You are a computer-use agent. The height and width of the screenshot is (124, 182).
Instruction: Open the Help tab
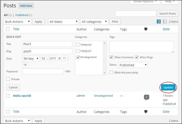[170, 2]
